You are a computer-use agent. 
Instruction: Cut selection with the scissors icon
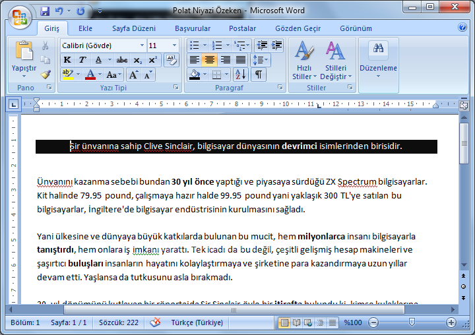click(46, 46)
